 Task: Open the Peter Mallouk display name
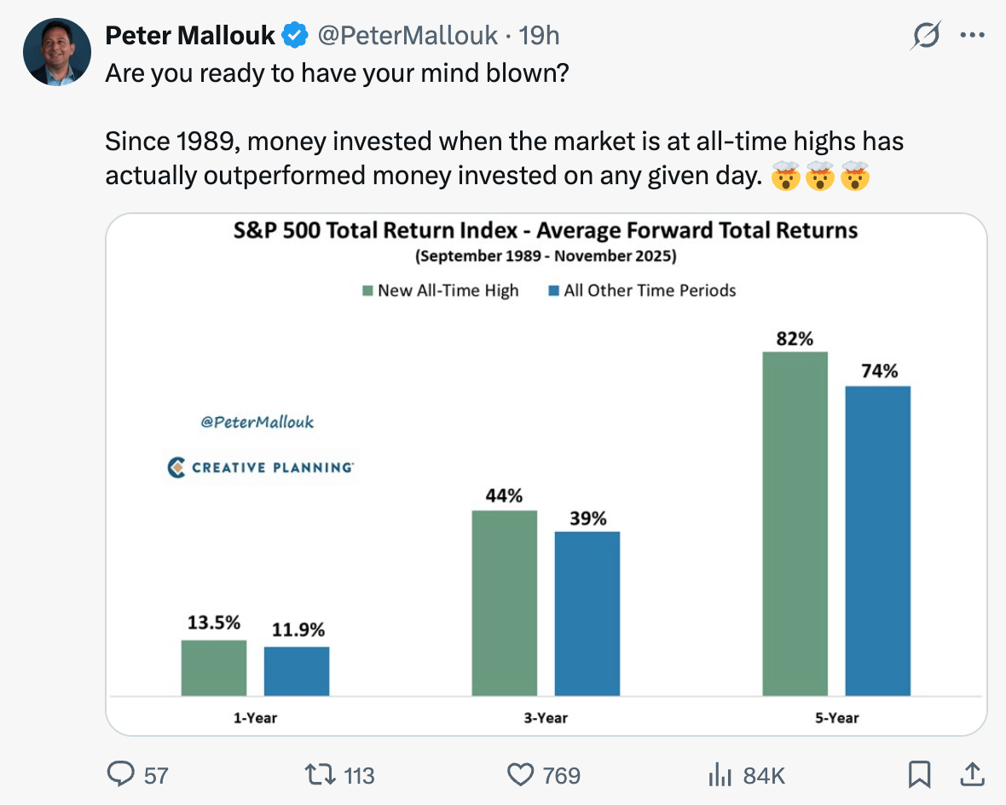190,35
